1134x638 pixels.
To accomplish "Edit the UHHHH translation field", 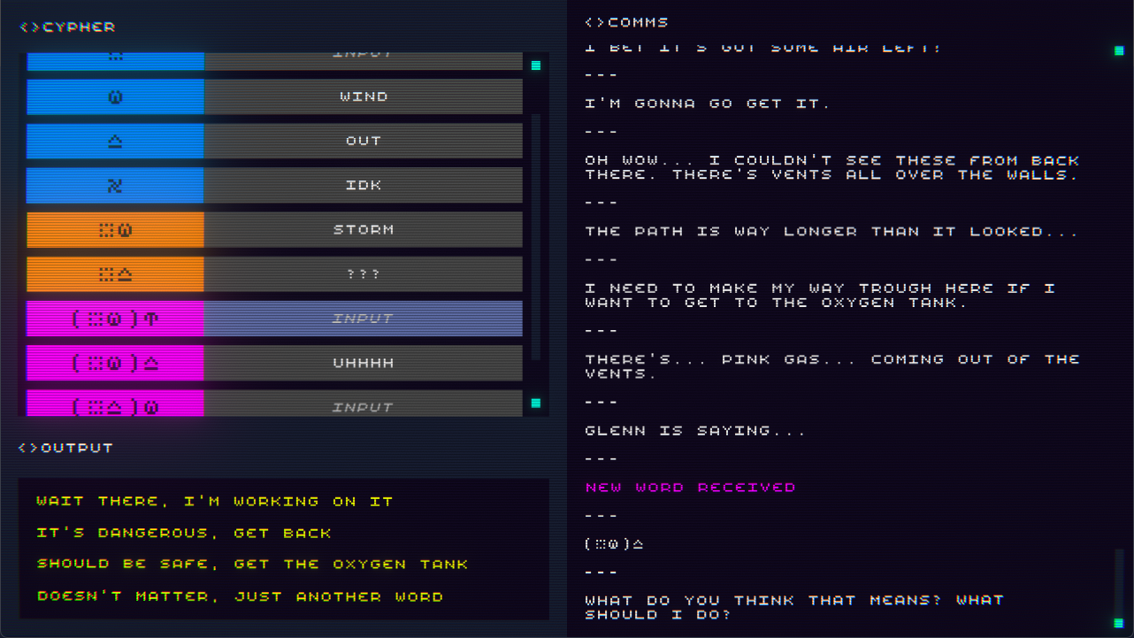I will 363,363.
